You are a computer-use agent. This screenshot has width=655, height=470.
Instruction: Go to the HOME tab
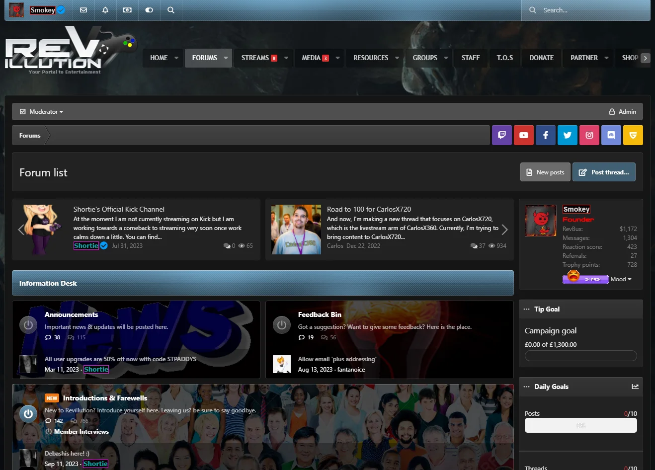tap(159, 58)
